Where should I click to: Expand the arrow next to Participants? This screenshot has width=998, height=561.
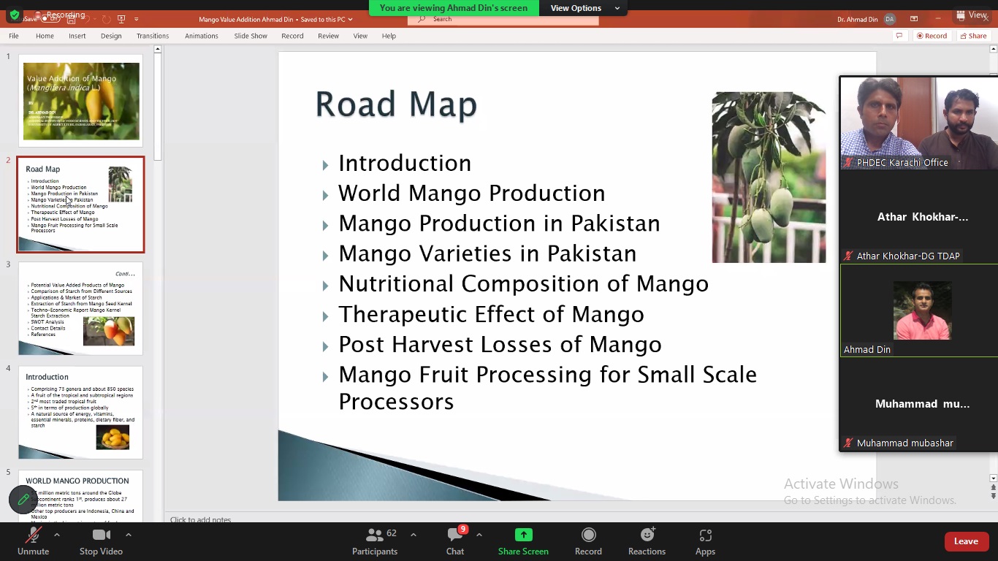click(414, 535)
